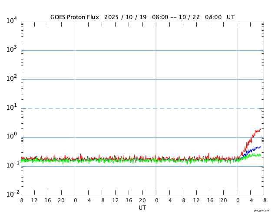This screenshot has height=217, width=278.
Task: Select the 10^2 y-axis label
Action: 12,79
